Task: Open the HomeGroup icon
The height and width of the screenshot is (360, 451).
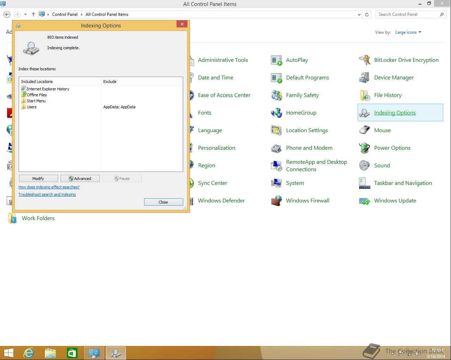Action: click(x=277, y=113)
